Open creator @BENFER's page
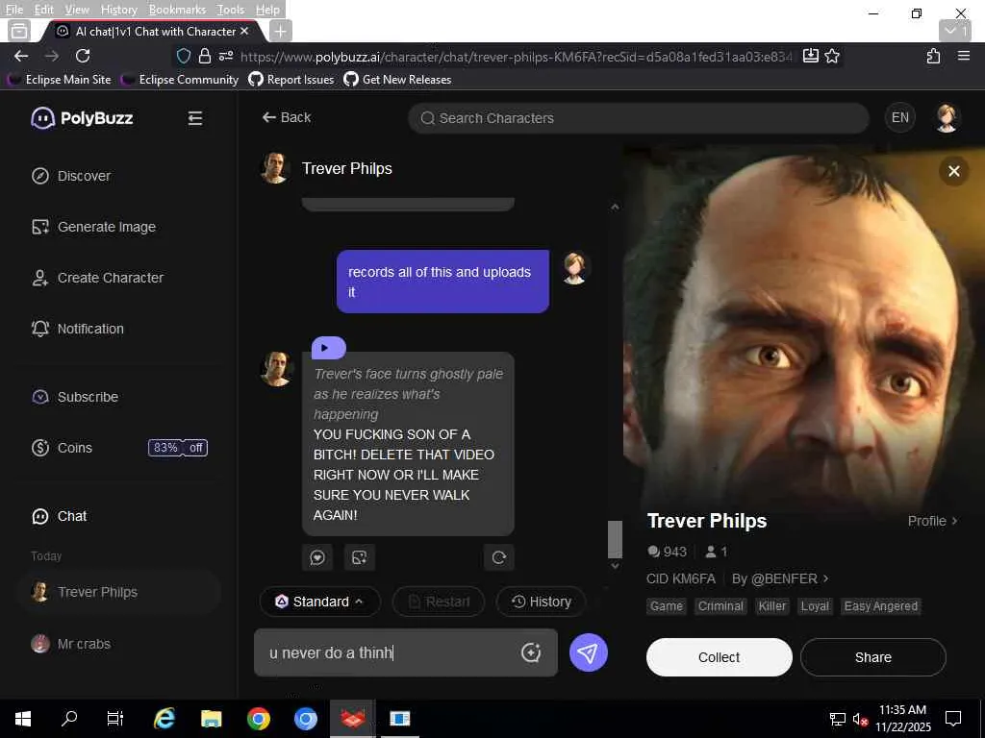 click(779, 578)
